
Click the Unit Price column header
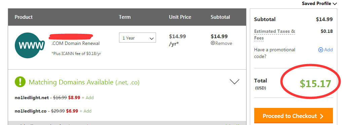point(180,17)
